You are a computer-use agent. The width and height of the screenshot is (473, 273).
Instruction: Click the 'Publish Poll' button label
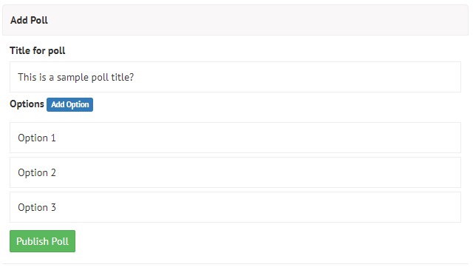click(43, 241)
